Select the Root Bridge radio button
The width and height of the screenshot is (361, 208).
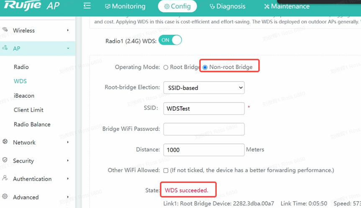click(x=166, y=67)
